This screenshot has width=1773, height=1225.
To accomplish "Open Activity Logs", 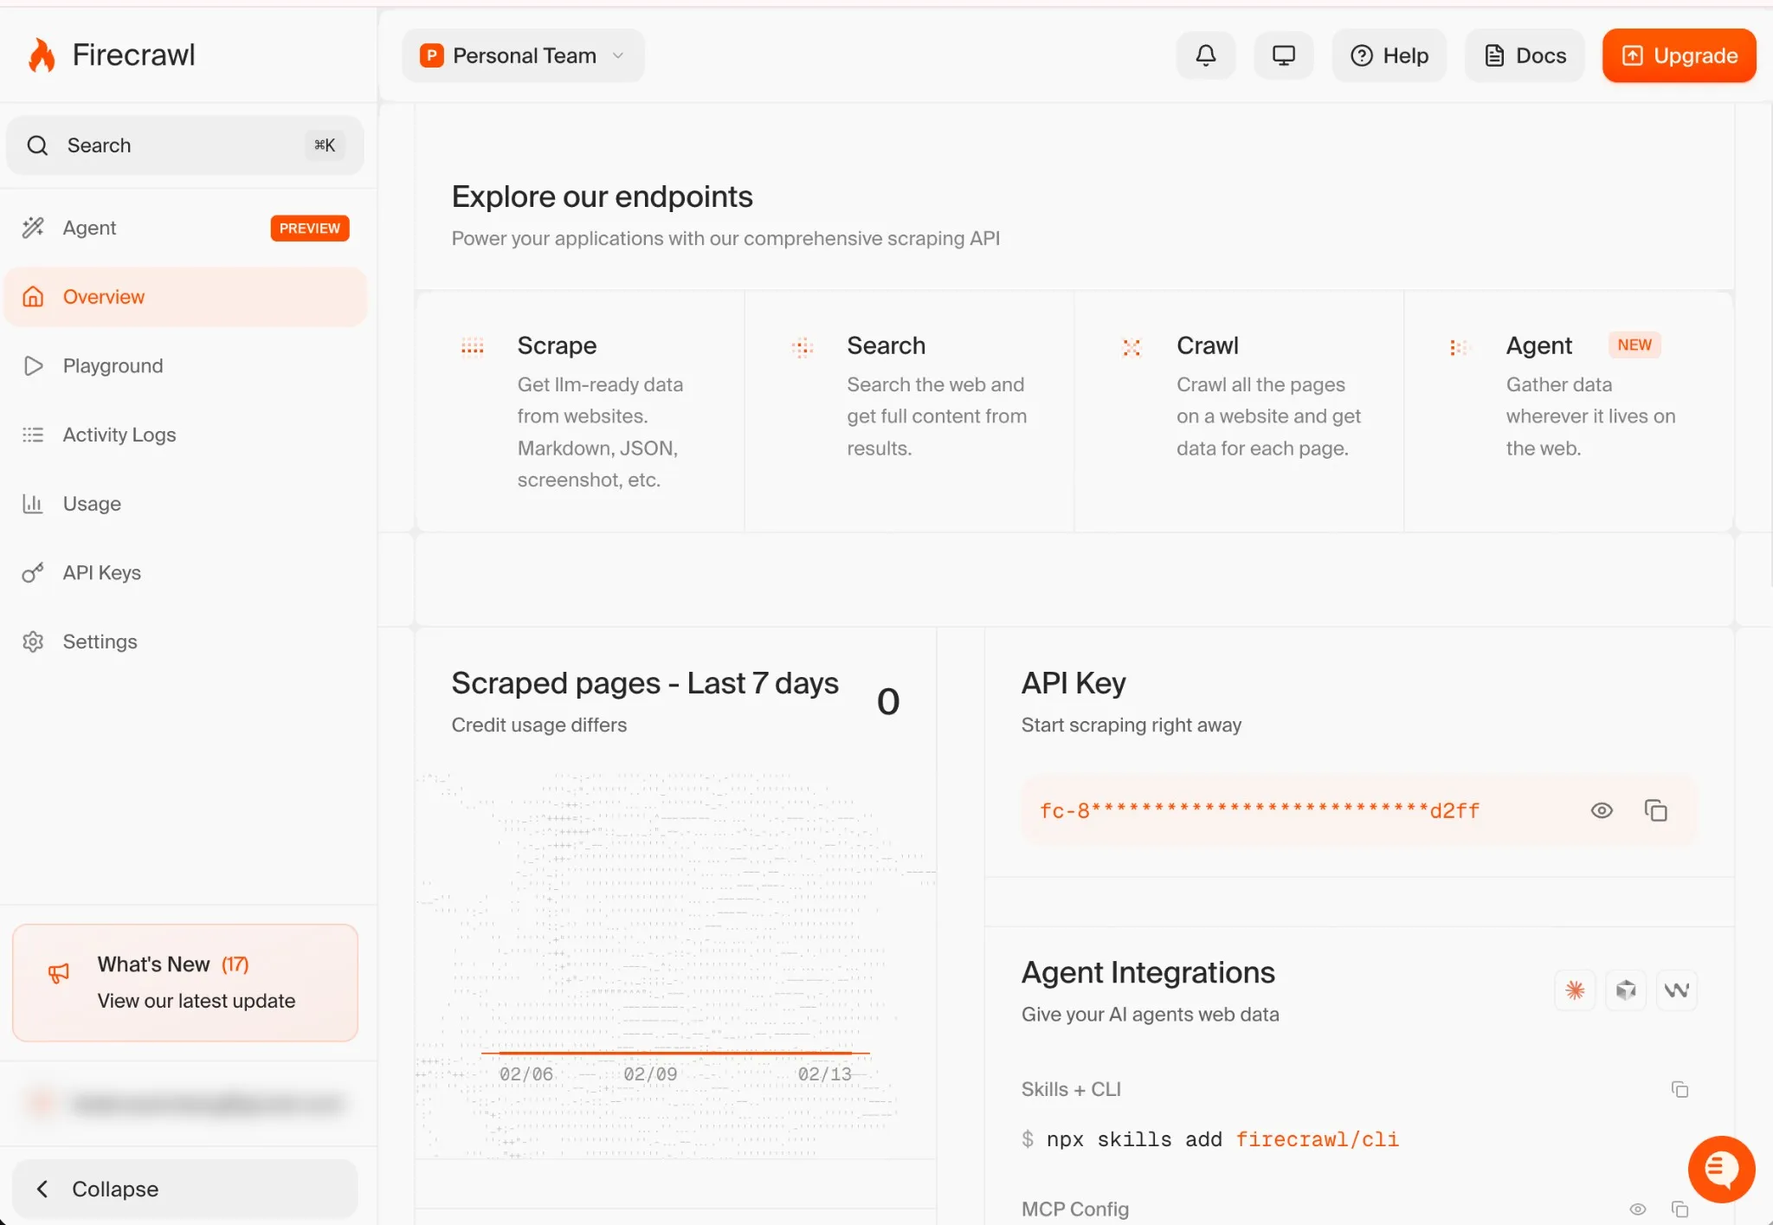I will [x=184, y=435].
